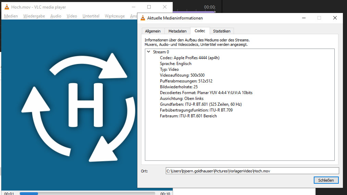This screenshot has width=347, height=195.
Task: Open the Wiedergabe menu in VLC
Action: point(34,16)
